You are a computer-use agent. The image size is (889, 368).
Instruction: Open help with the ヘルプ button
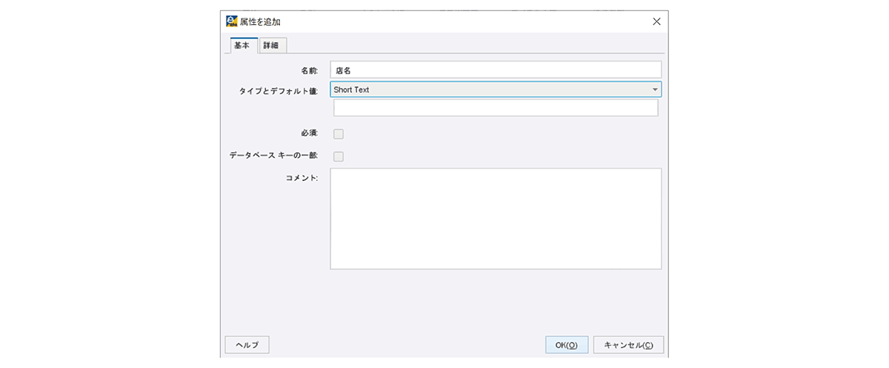(x=247, y=345)
